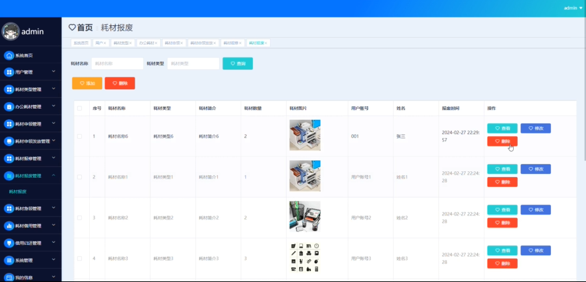Click the 耗材申领管理 sidebar icon
This screenshot has width=586, height=282.
point(9,124)
